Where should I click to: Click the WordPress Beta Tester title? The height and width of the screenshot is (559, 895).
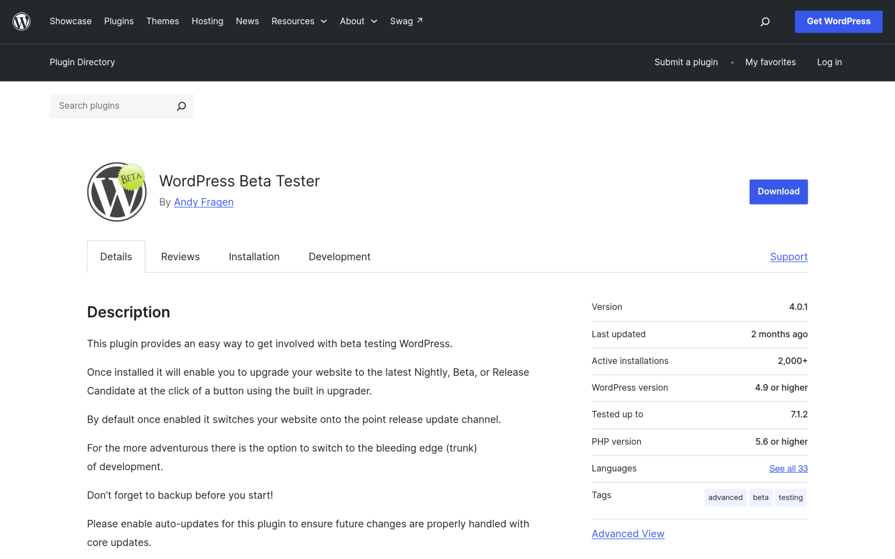click(239, 181)
